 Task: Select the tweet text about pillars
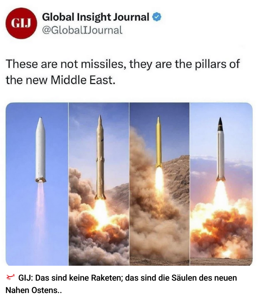click(123, 72)
